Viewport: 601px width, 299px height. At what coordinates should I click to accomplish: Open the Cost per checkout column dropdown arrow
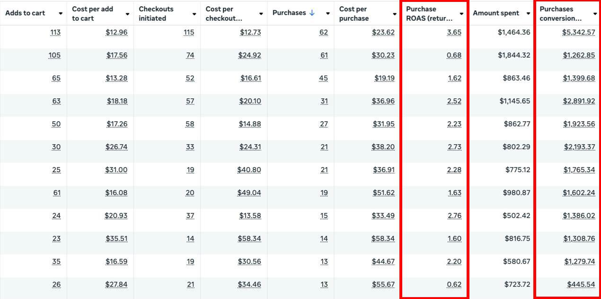click(261, 14)
